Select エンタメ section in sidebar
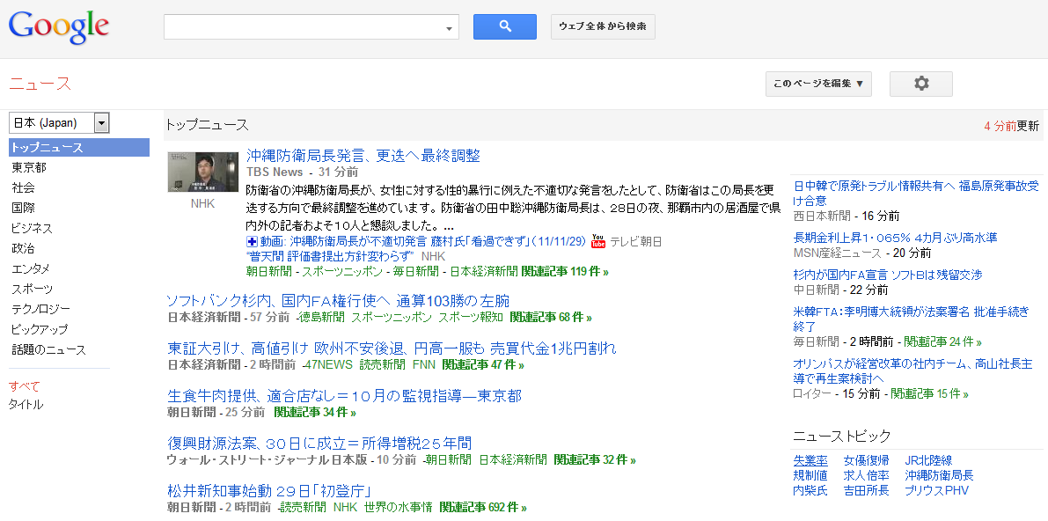Viewport: 1048px width, 521px height. tap(30, 268)
